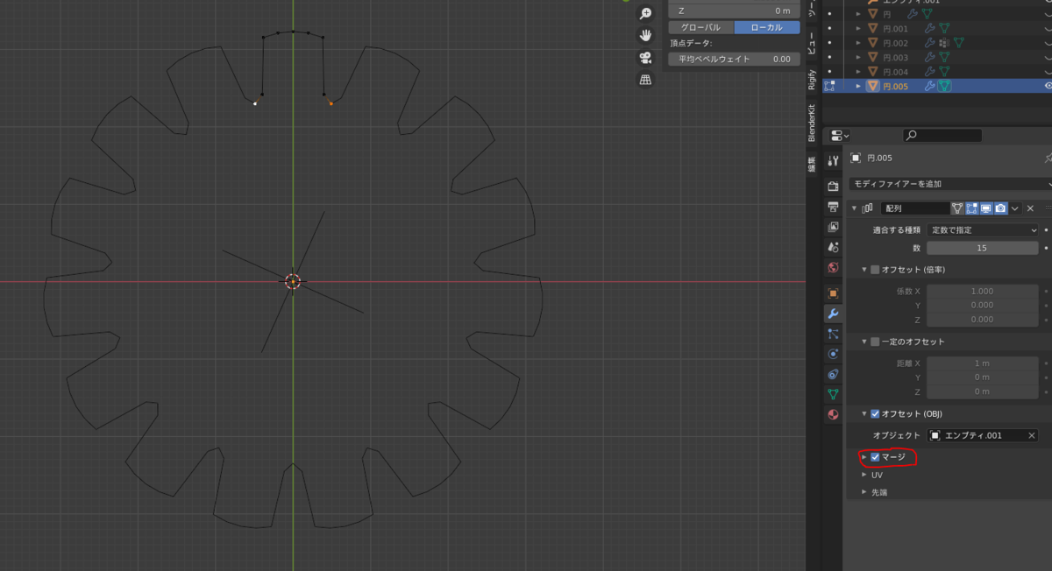The image size is (1052, 571).
Task: Click the wrench icon on 円.003 row
Action: 929,57
